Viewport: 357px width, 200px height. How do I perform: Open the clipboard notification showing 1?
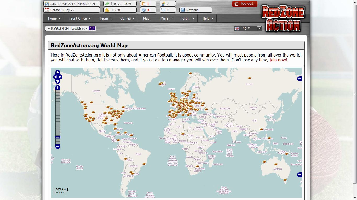(148, 4)
